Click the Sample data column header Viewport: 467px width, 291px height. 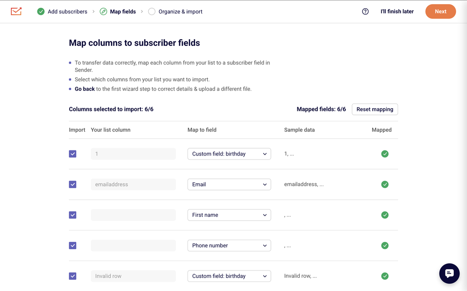click(299, 130)
